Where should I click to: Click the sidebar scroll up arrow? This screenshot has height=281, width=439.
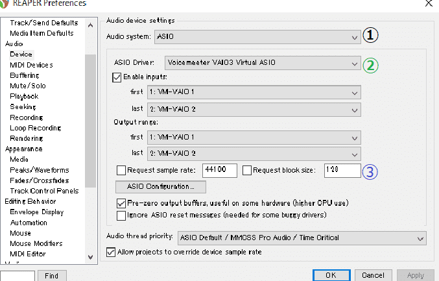click(x=90, y=25)
